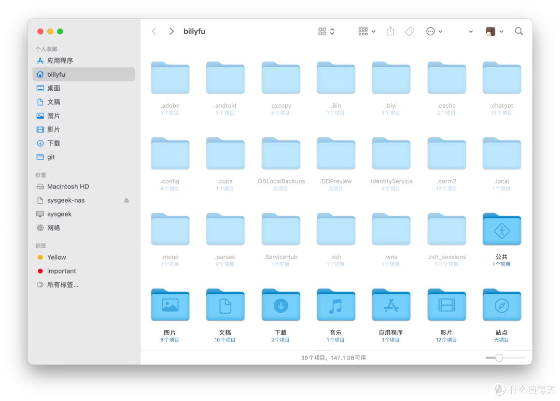Select the .android folder

coord(225,78)
